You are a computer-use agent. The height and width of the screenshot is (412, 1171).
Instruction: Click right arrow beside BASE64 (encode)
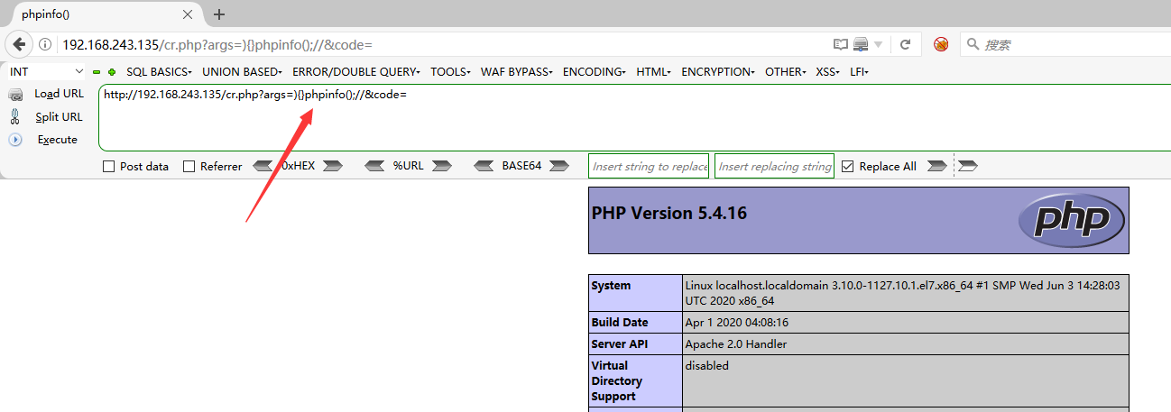558,166
